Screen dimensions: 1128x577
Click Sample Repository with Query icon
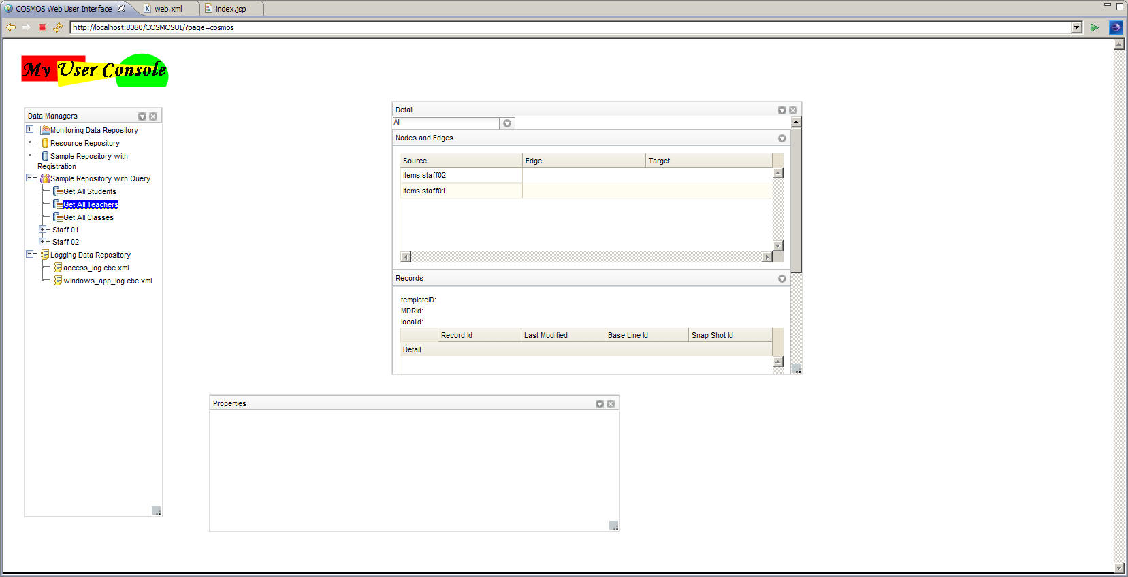(x=45, y=178)
